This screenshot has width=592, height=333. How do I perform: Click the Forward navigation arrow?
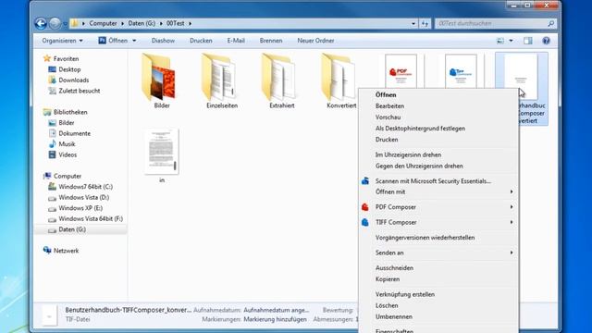(55, 23)
